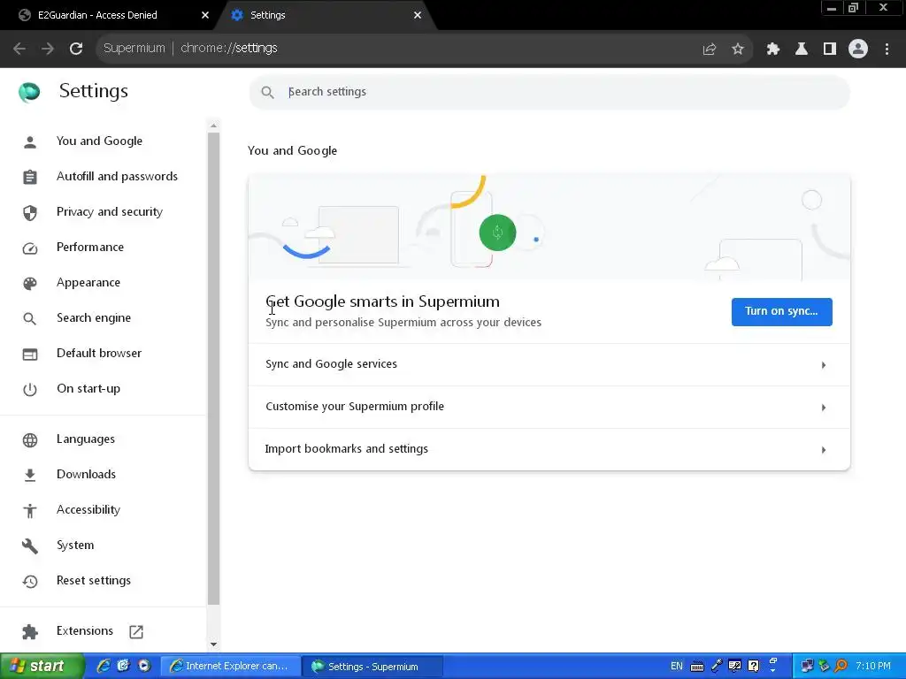Image resolution: width=906 pixels, height=679 pixels.
Task: Close the E2Guardian tab
Action: click(x=205, y=15)
